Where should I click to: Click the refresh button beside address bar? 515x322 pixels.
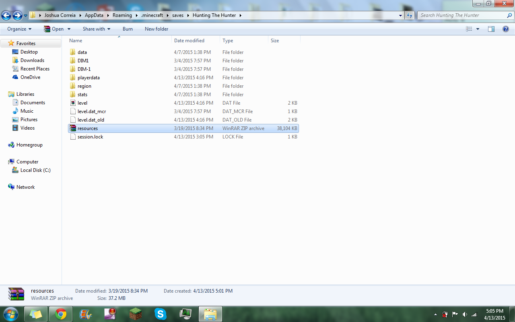pyautogui.click(x=410, y=15)
